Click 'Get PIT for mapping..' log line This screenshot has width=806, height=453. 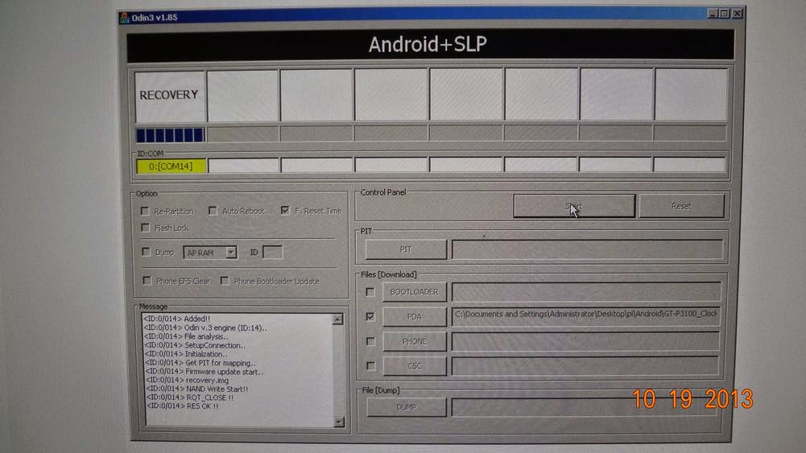[200, 363]
